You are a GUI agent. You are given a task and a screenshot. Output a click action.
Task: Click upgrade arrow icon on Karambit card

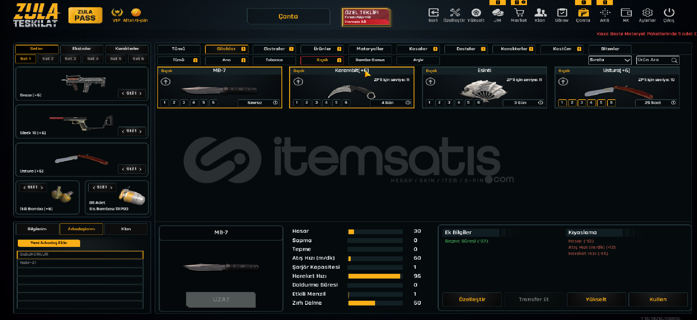point(298,81)
